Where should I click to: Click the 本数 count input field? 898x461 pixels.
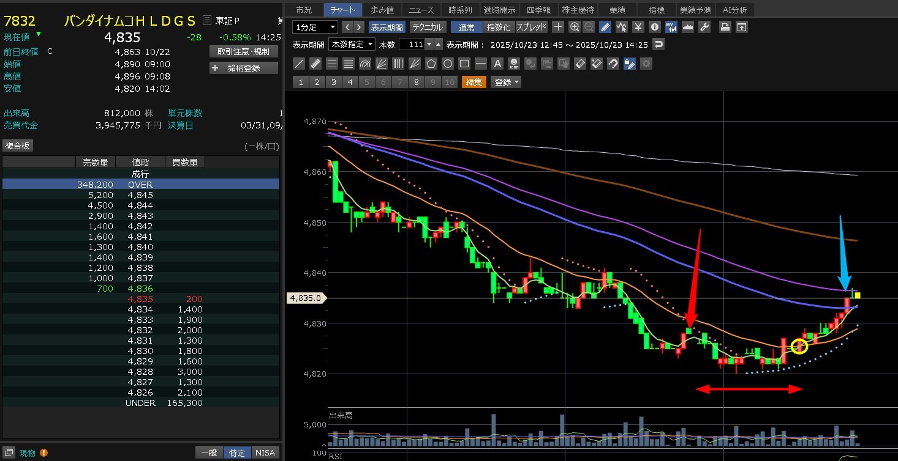click(411, 45)
